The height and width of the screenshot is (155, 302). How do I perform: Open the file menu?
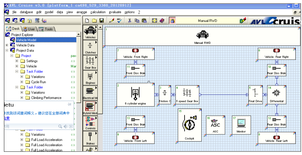(14, 12)
